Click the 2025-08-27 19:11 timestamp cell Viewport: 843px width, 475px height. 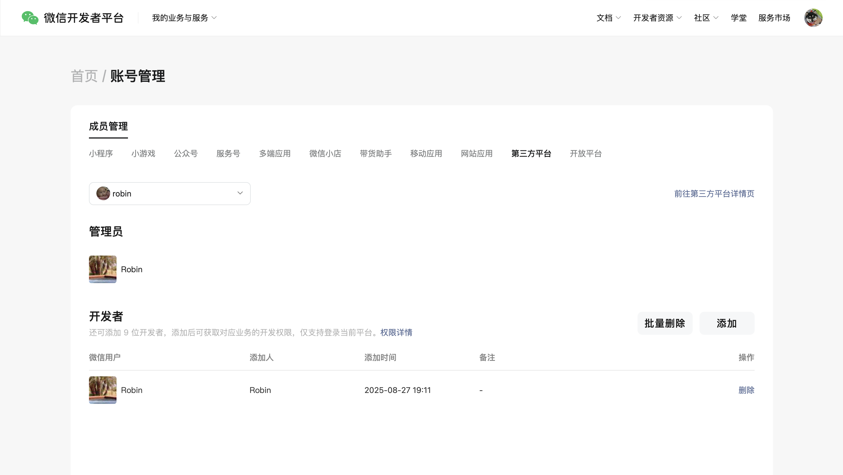[x=398, y=390]
